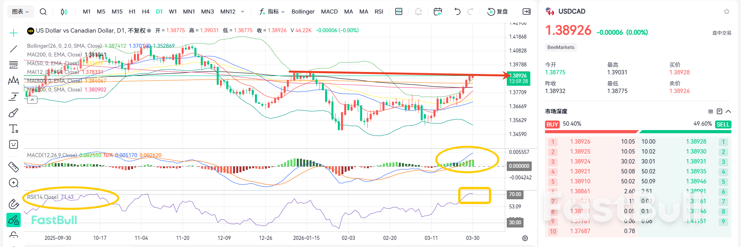
Task: Select the W1 timeframe
Action: pyautogui.click(x=173, y=12)
